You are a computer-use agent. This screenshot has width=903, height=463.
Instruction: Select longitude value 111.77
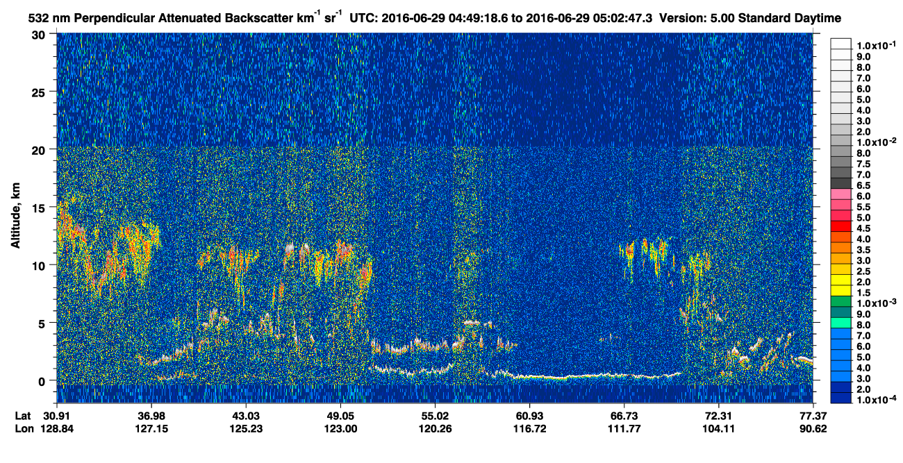coord(624,429)
